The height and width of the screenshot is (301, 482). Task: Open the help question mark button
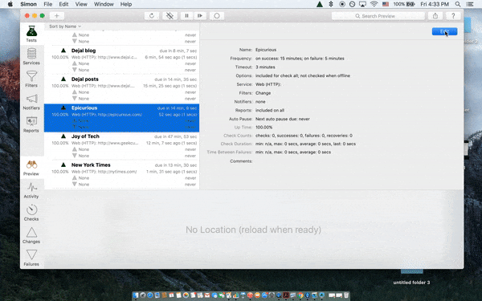453,16
